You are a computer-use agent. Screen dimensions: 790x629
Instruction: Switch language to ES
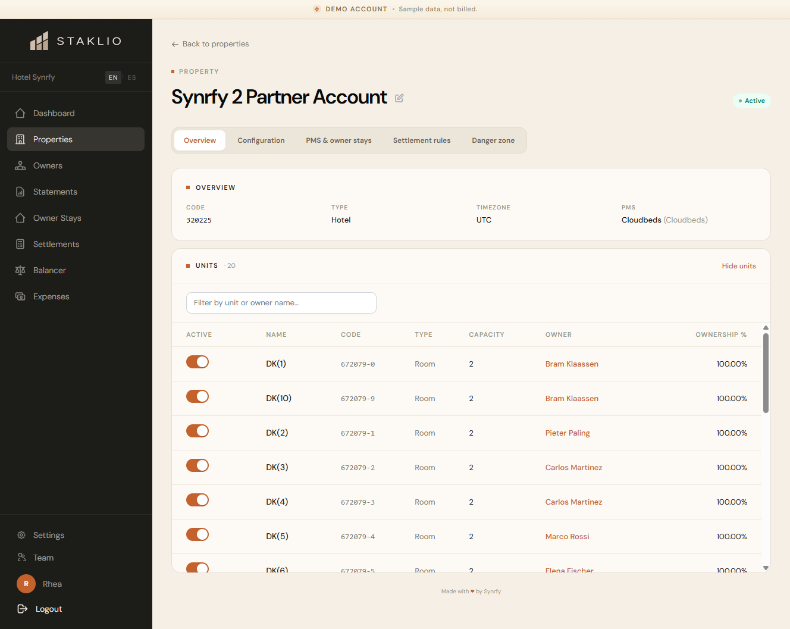tap(132, 77)
